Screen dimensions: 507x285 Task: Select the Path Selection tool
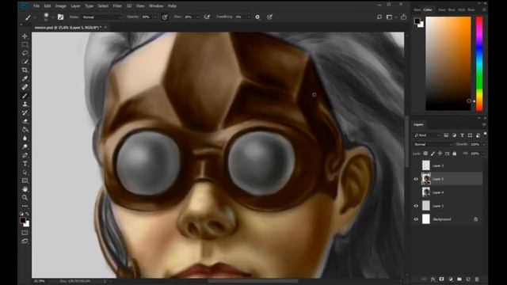click(x=25, y=173)
